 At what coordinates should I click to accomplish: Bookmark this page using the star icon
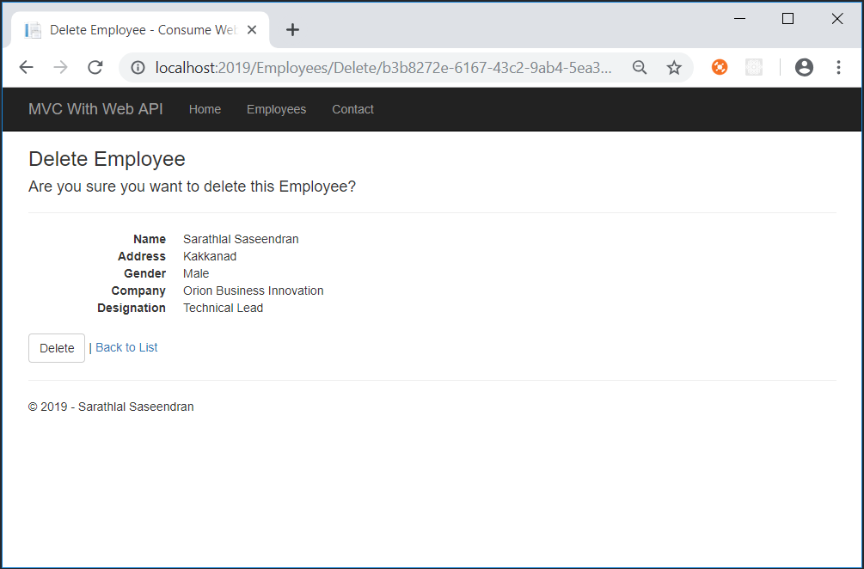pyautogui.click(x=674, y=67)
